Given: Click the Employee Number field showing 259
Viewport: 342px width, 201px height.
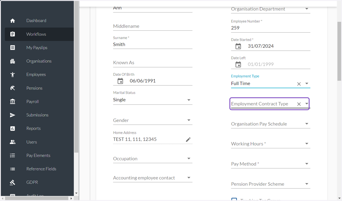Looking at the screenshot, I should 270,28.
